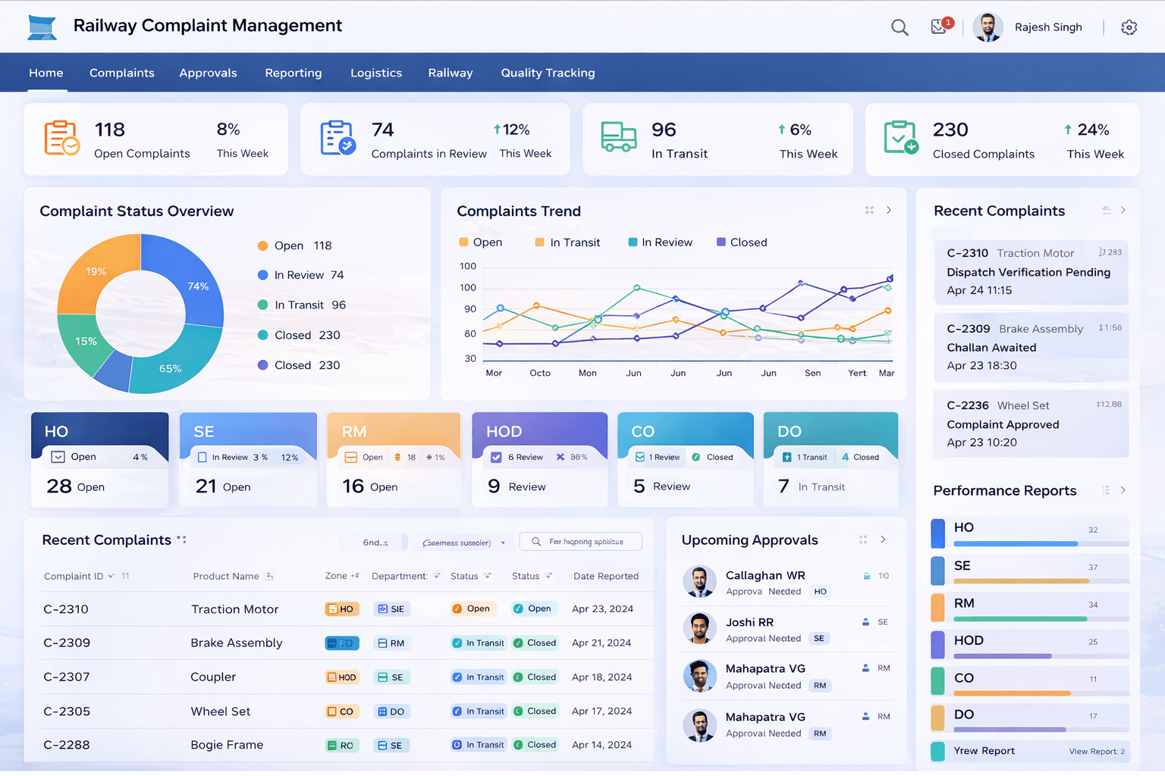Toggle the Open checkbox in HO card
This screenshot has height=776, width=1165.
[58, 457]
